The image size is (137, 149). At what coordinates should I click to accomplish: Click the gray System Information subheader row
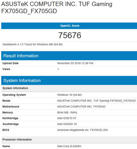69,88
